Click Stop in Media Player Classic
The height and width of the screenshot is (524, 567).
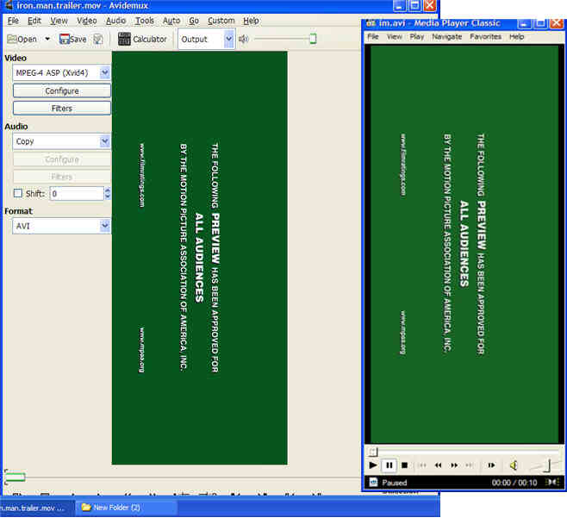[x=405, y=465]
